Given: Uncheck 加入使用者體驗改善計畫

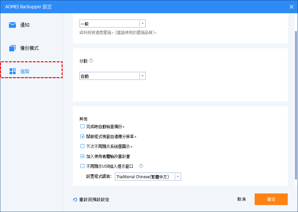Looking at the screenshot, I should pyautogui.click(x=82, y=156).
